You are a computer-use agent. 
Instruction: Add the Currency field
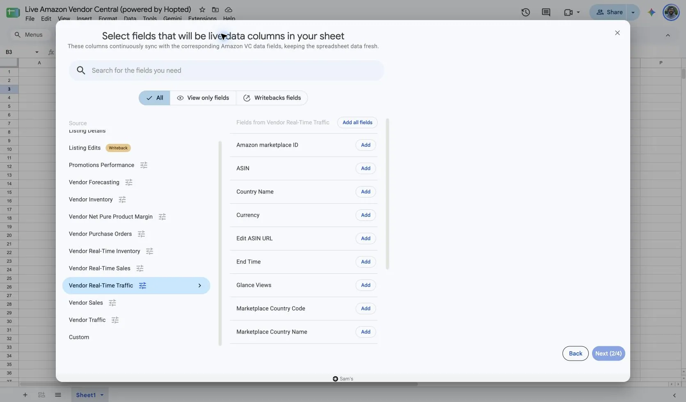click(366, 215)
